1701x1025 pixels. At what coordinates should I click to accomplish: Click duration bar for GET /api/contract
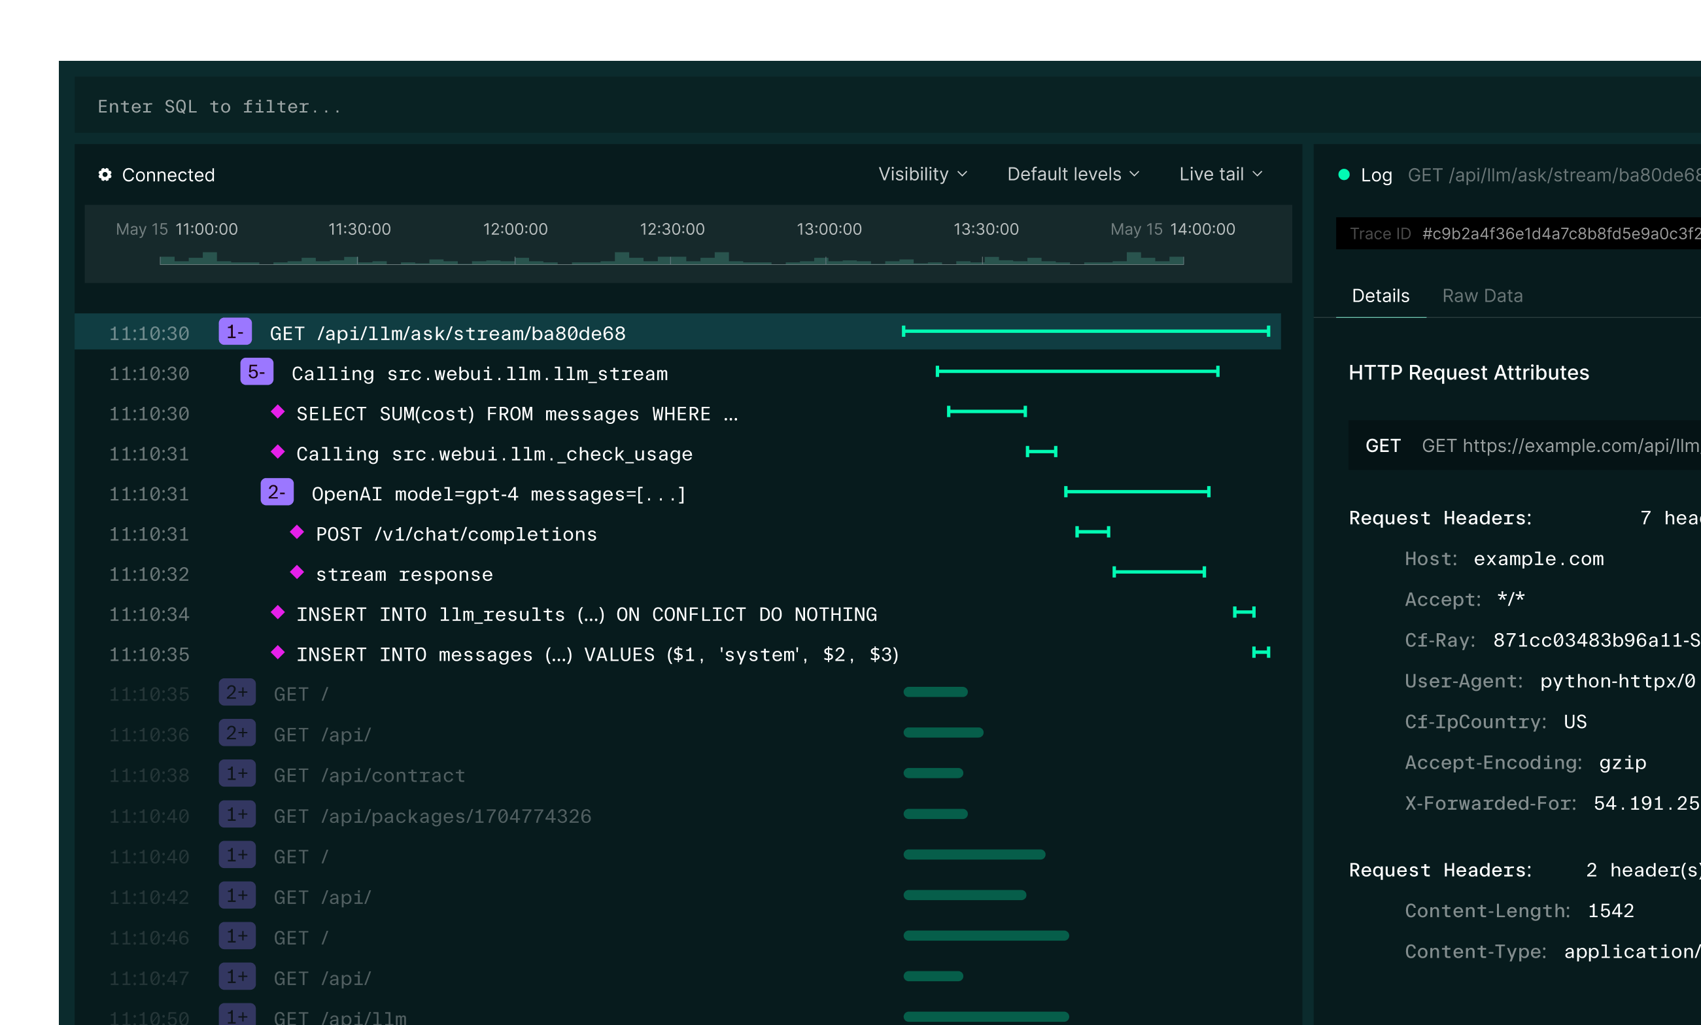click(x=933, y=773)
